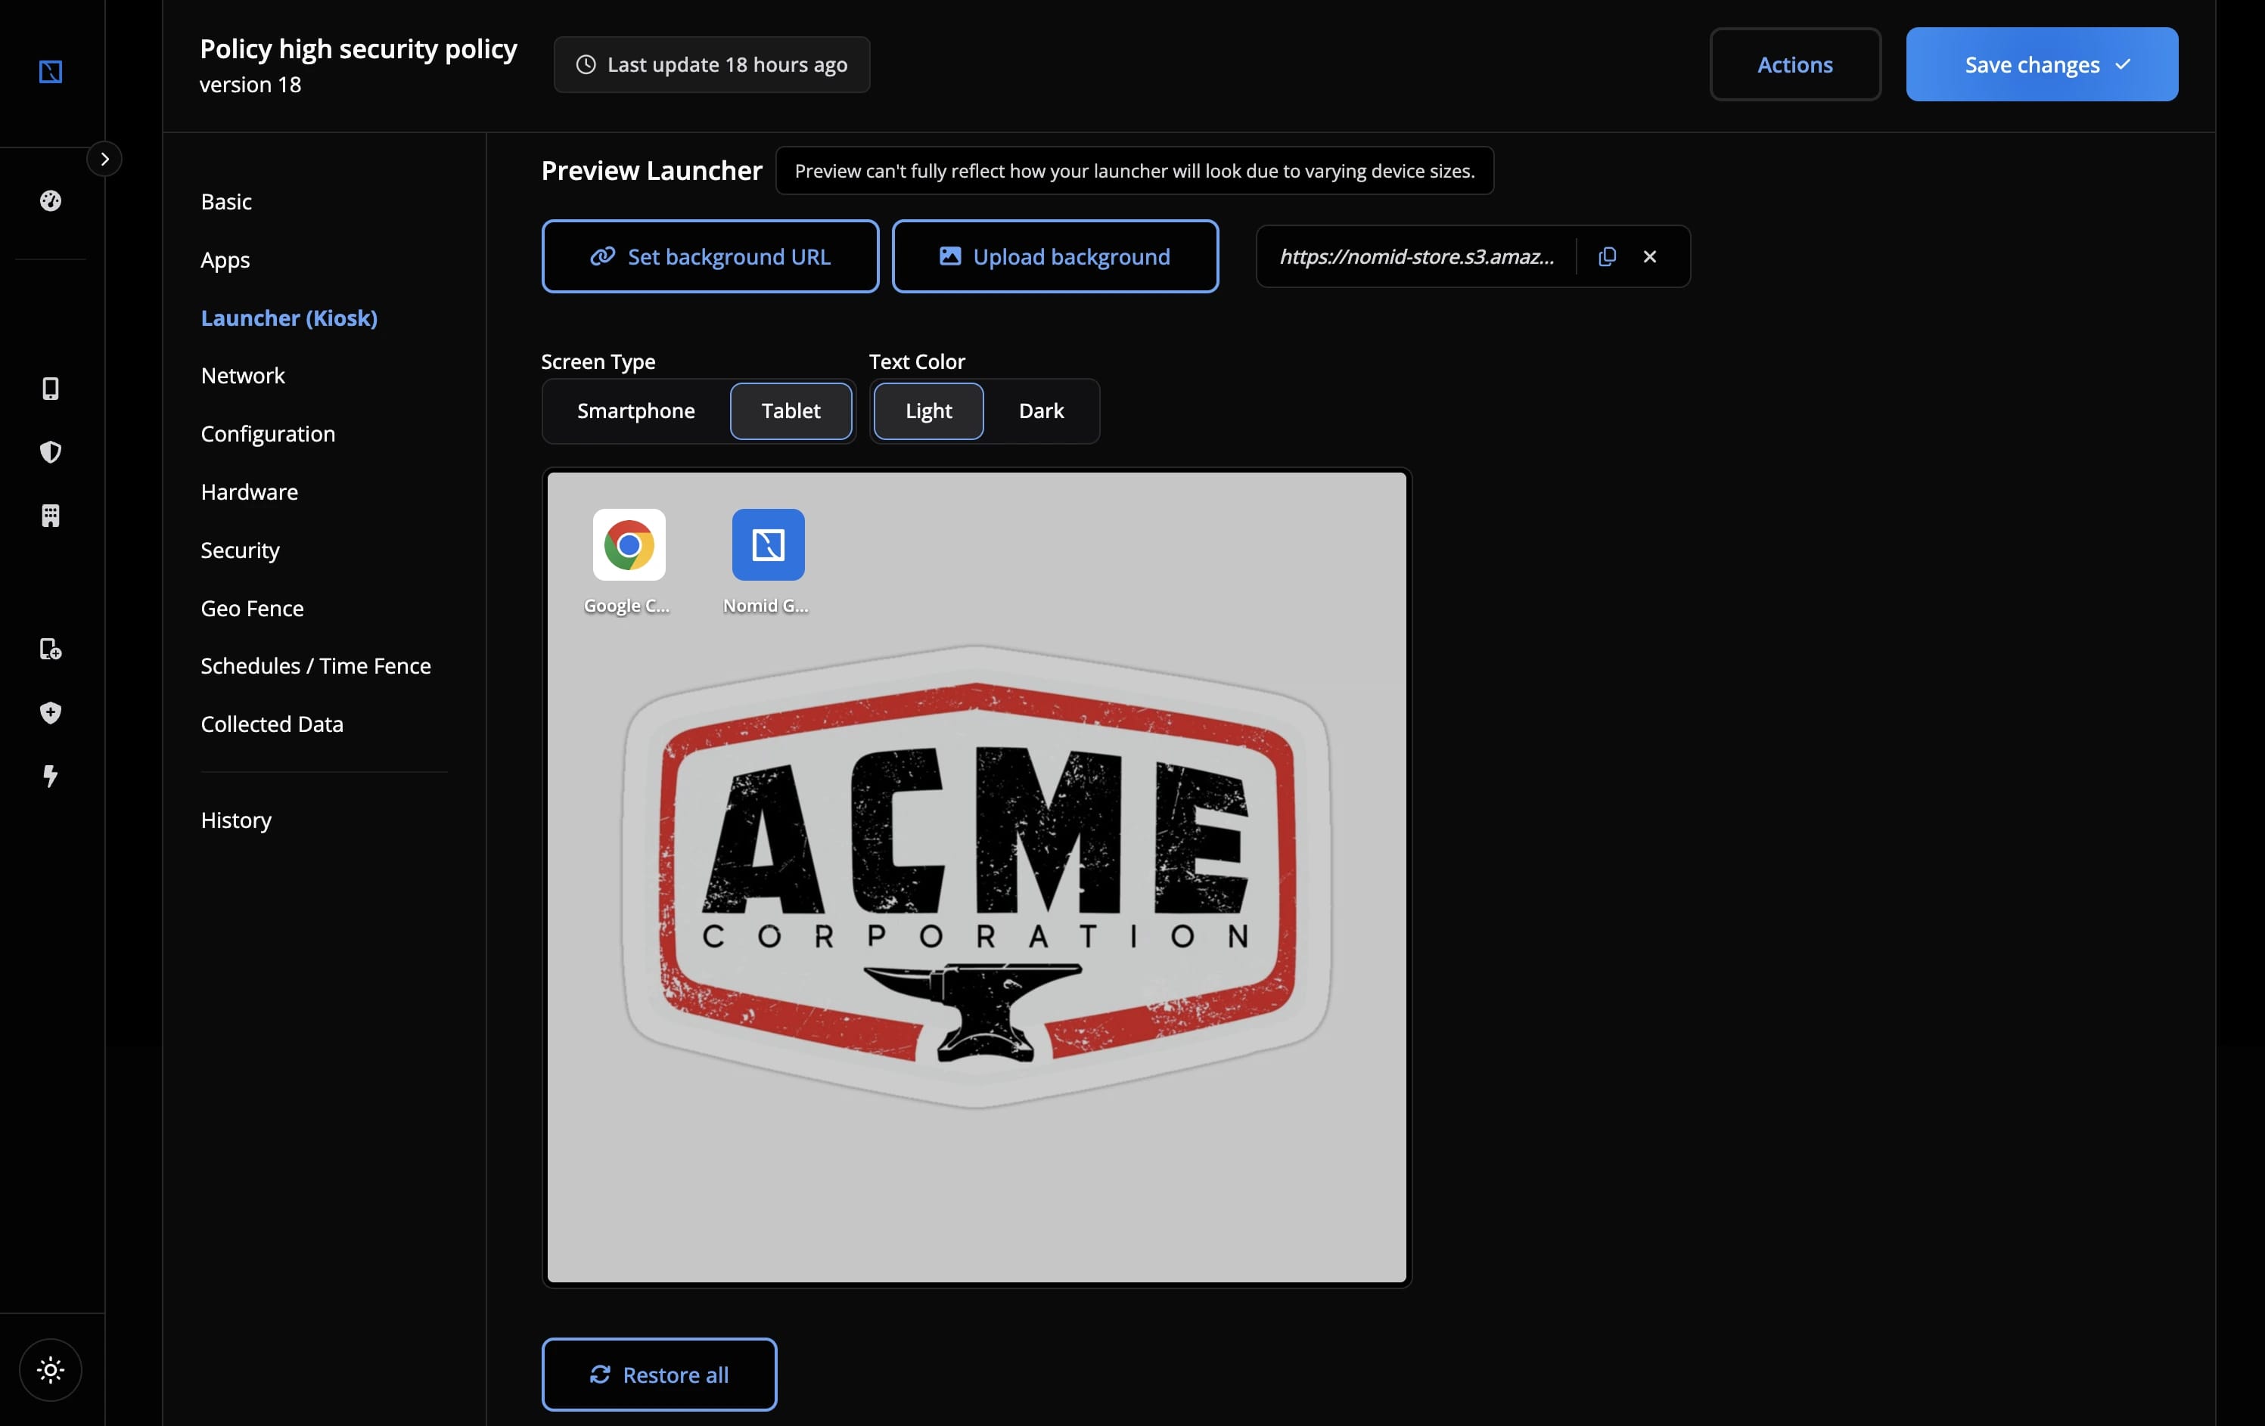Screen dimensions: 2265x1426
Task: Expand the collapsed sidebar with chevron arrow
Action: [104, 159]
